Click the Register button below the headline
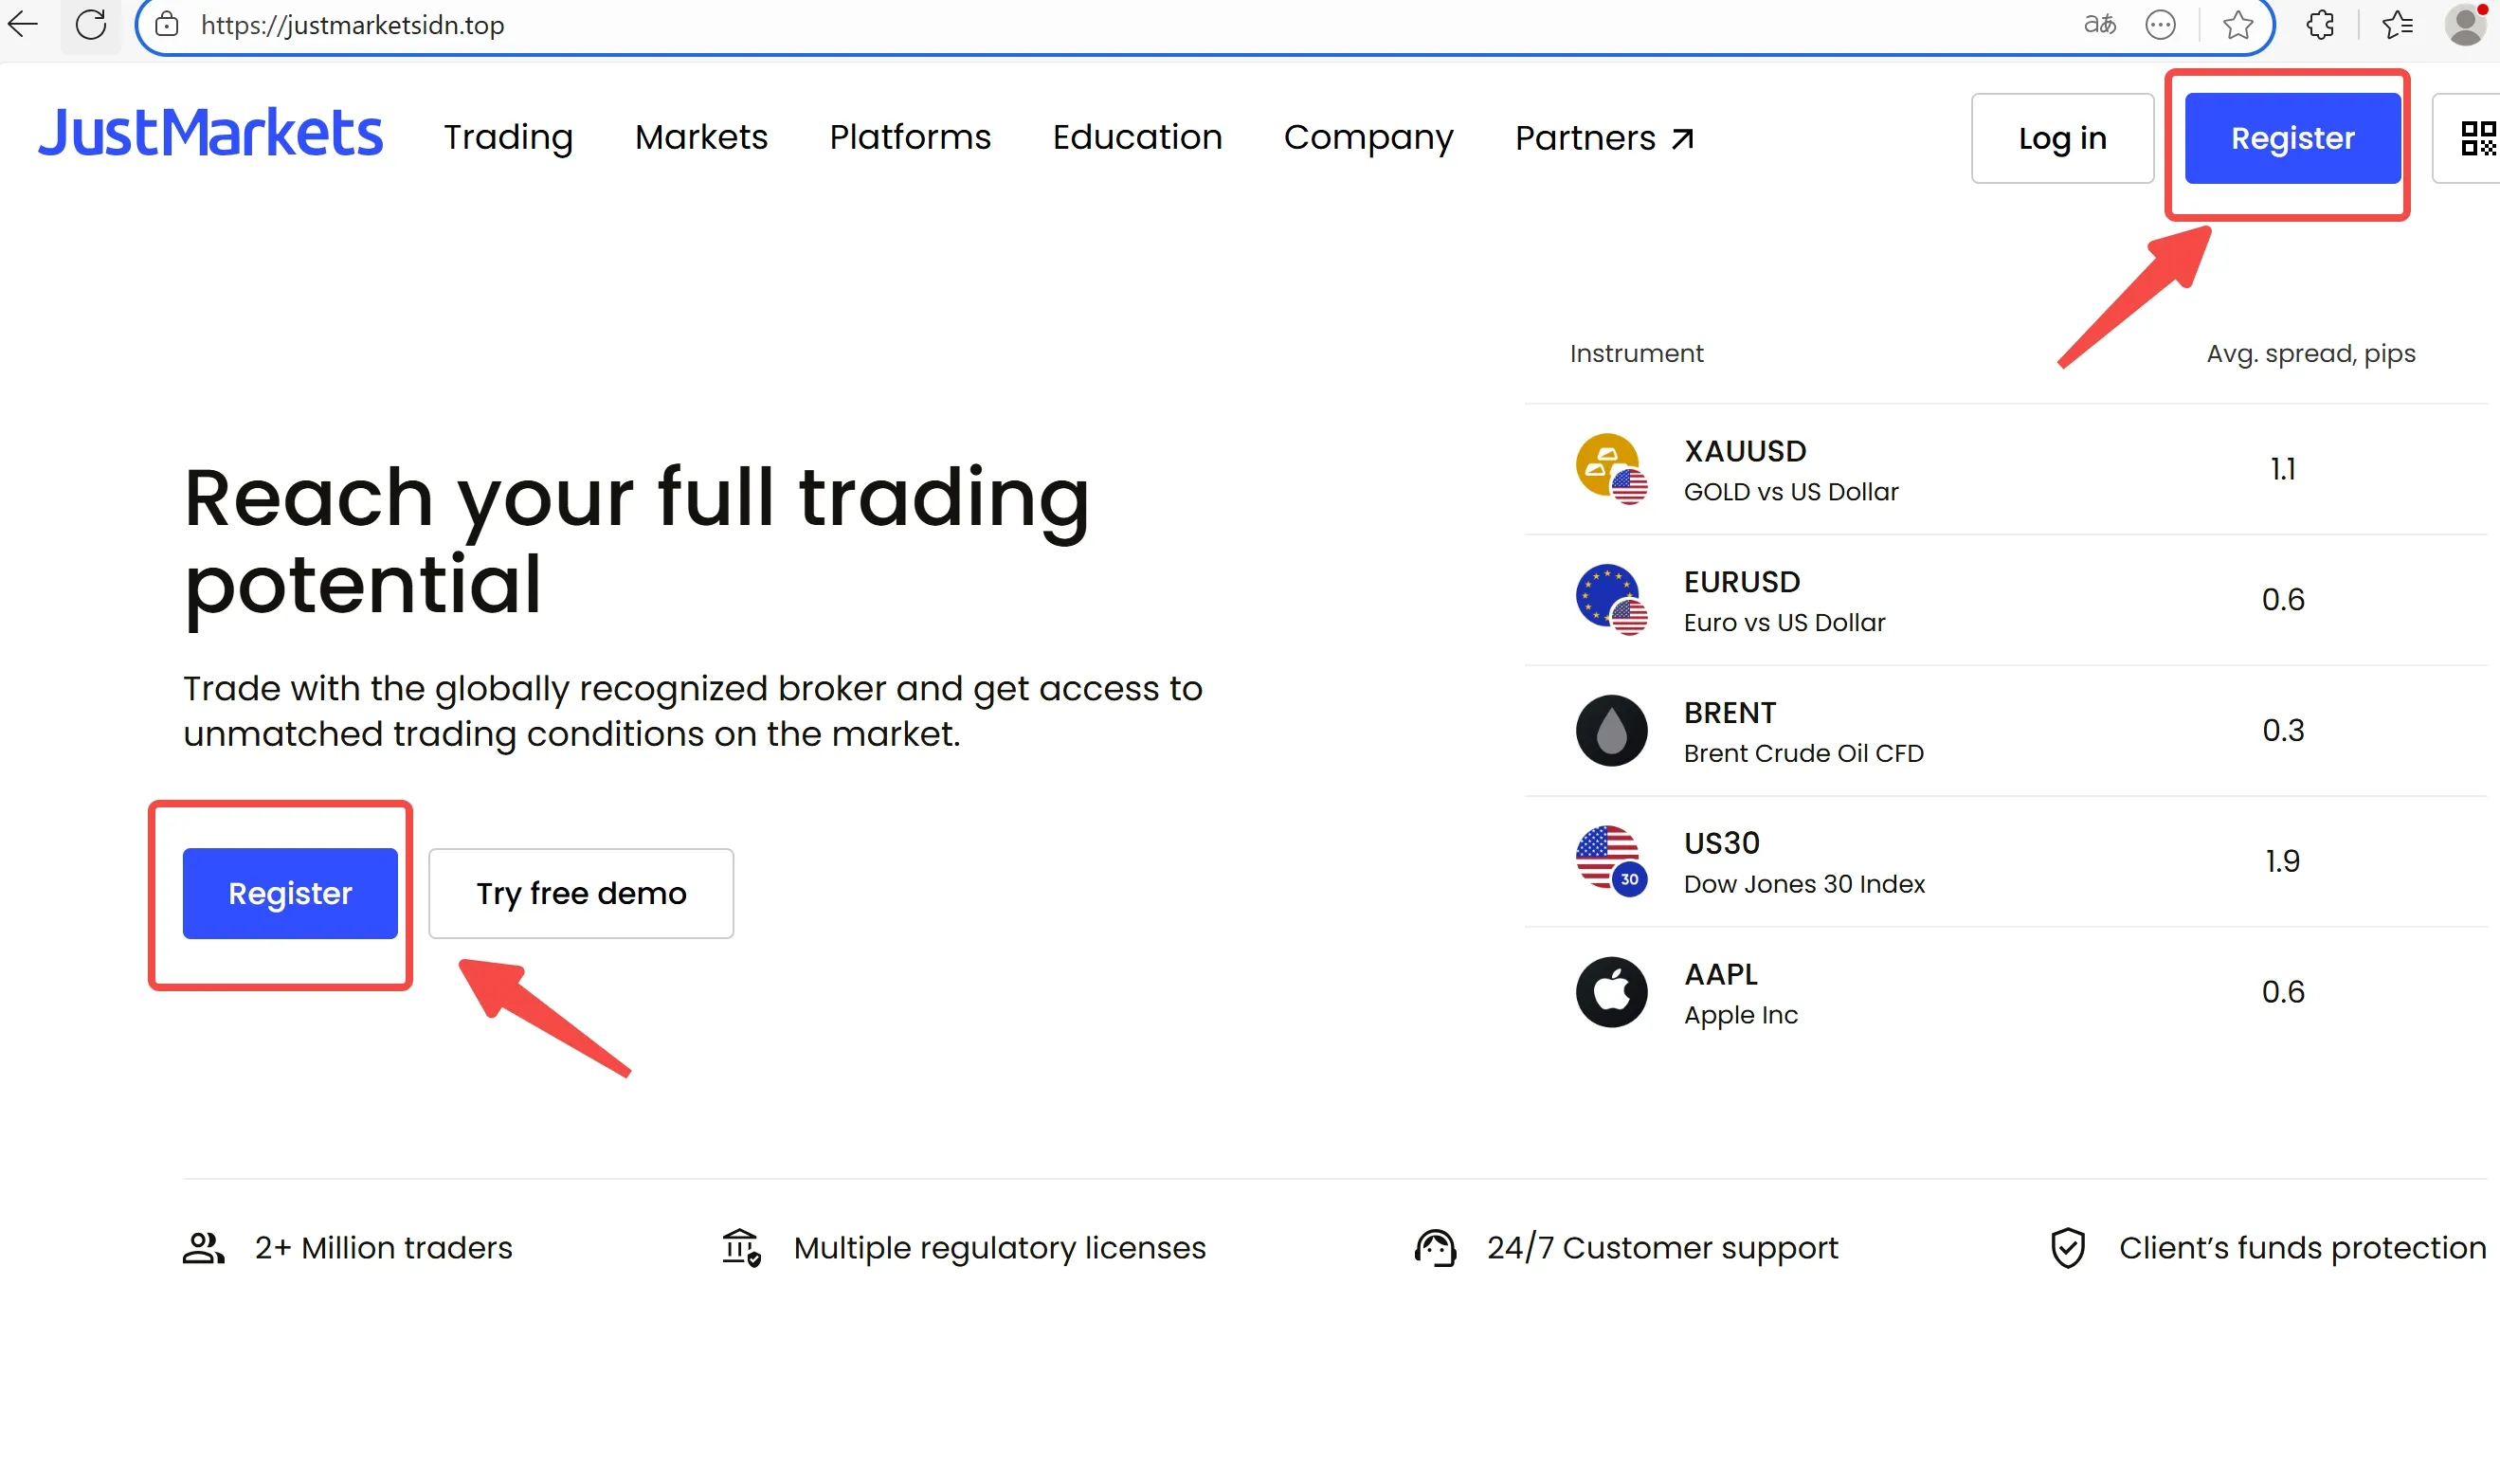The width and height of the screenshot is (2500, 1484). click(x=290, y=893)
